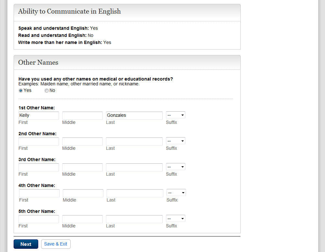This screenshot has width=325, height=252.
Task: Expand 3rd Other Name suffix dropdown
Action: click(175, 167)
